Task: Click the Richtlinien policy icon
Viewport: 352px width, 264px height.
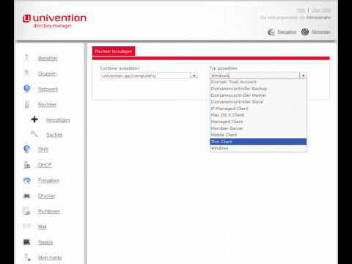Action: (26, 211)
